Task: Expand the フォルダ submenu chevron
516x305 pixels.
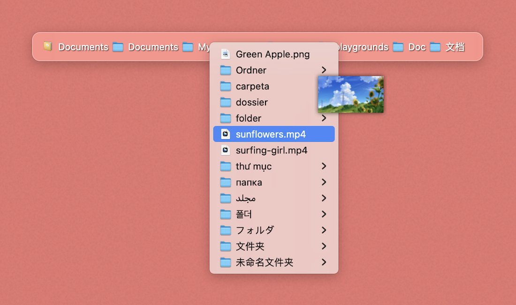Action: click(x=324, y=230)
